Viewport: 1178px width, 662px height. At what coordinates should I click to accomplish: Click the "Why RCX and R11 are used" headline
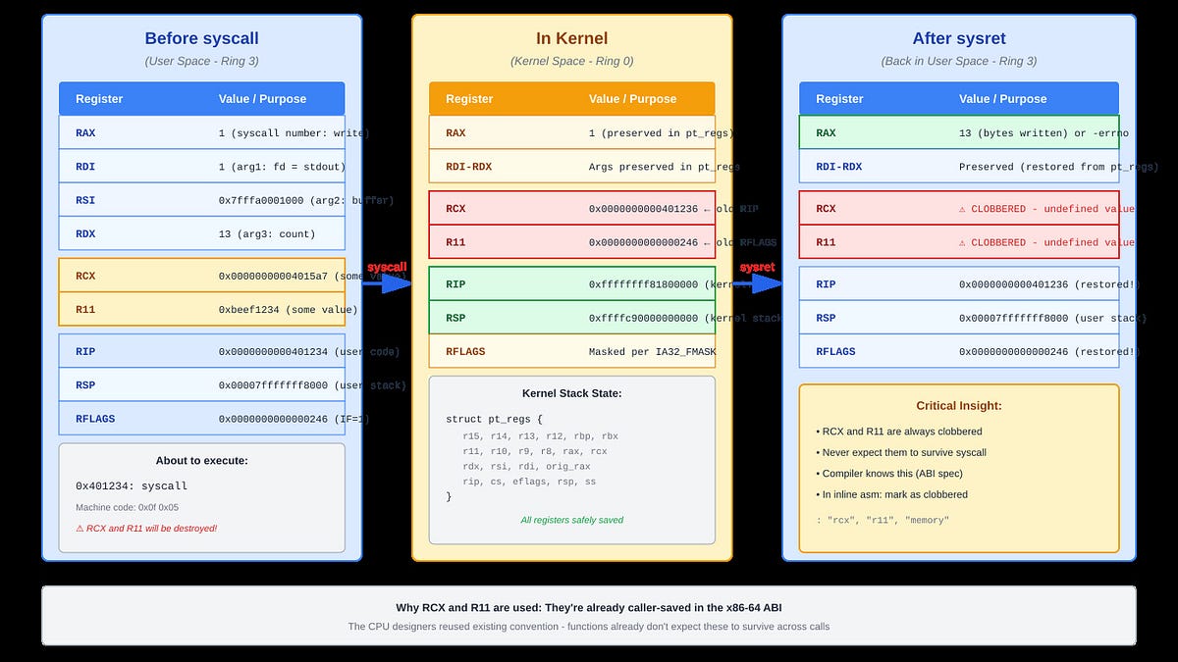[588, 607]
